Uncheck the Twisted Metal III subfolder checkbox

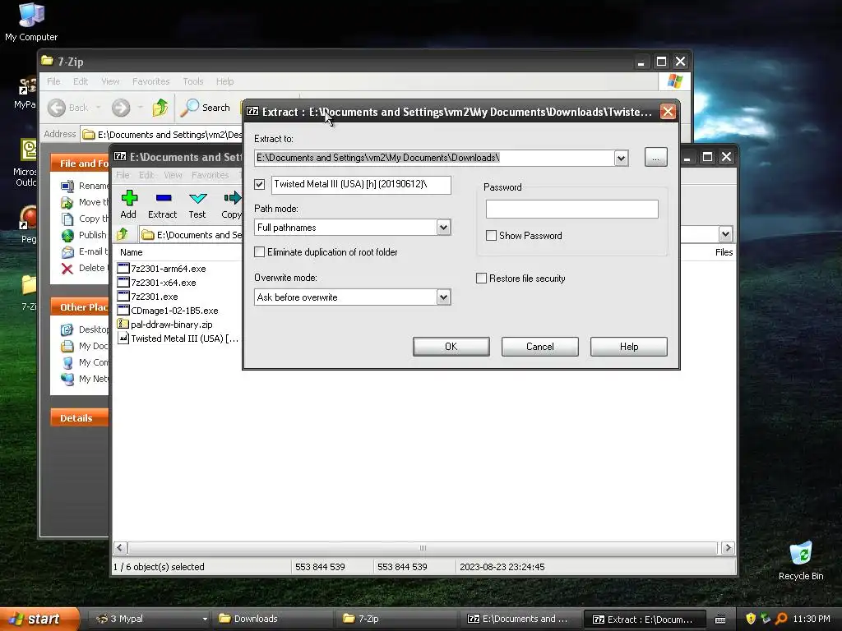(x=259, y=185)
